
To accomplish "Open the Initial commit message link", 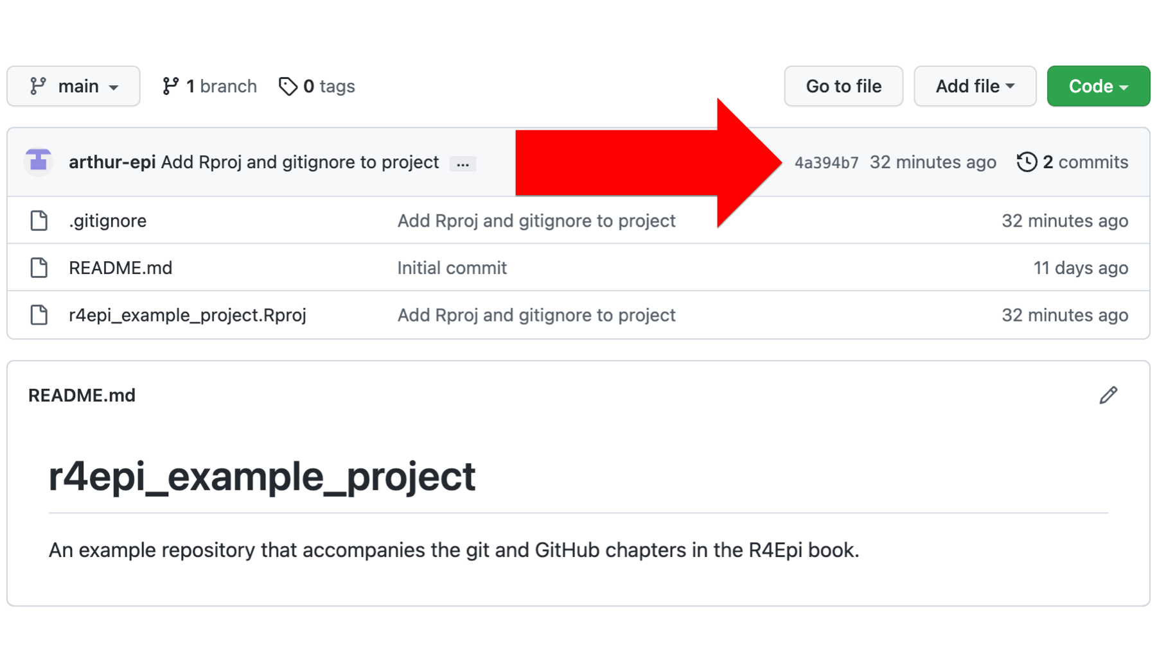I will tap(452, 268).
